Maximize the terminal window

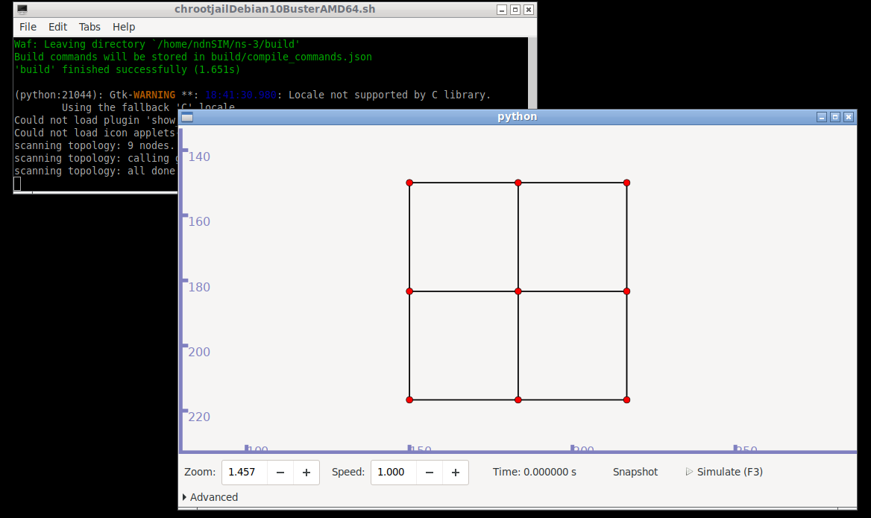pyautogui.click(x=515, y=10)
